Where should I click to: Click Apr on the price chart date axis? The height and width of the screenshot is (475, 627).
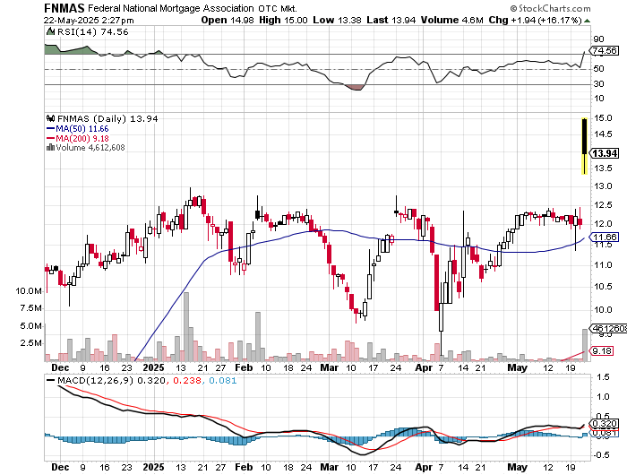(x=424, y=367)
